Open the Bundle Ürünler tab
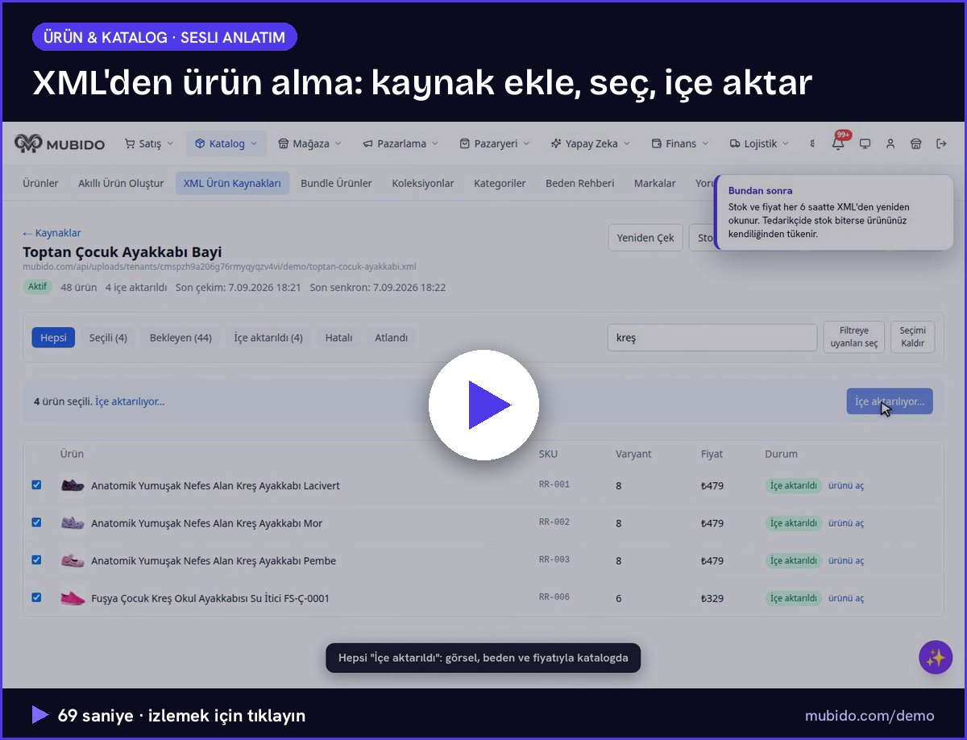This screenshot has width=967, height=740. 336,183
